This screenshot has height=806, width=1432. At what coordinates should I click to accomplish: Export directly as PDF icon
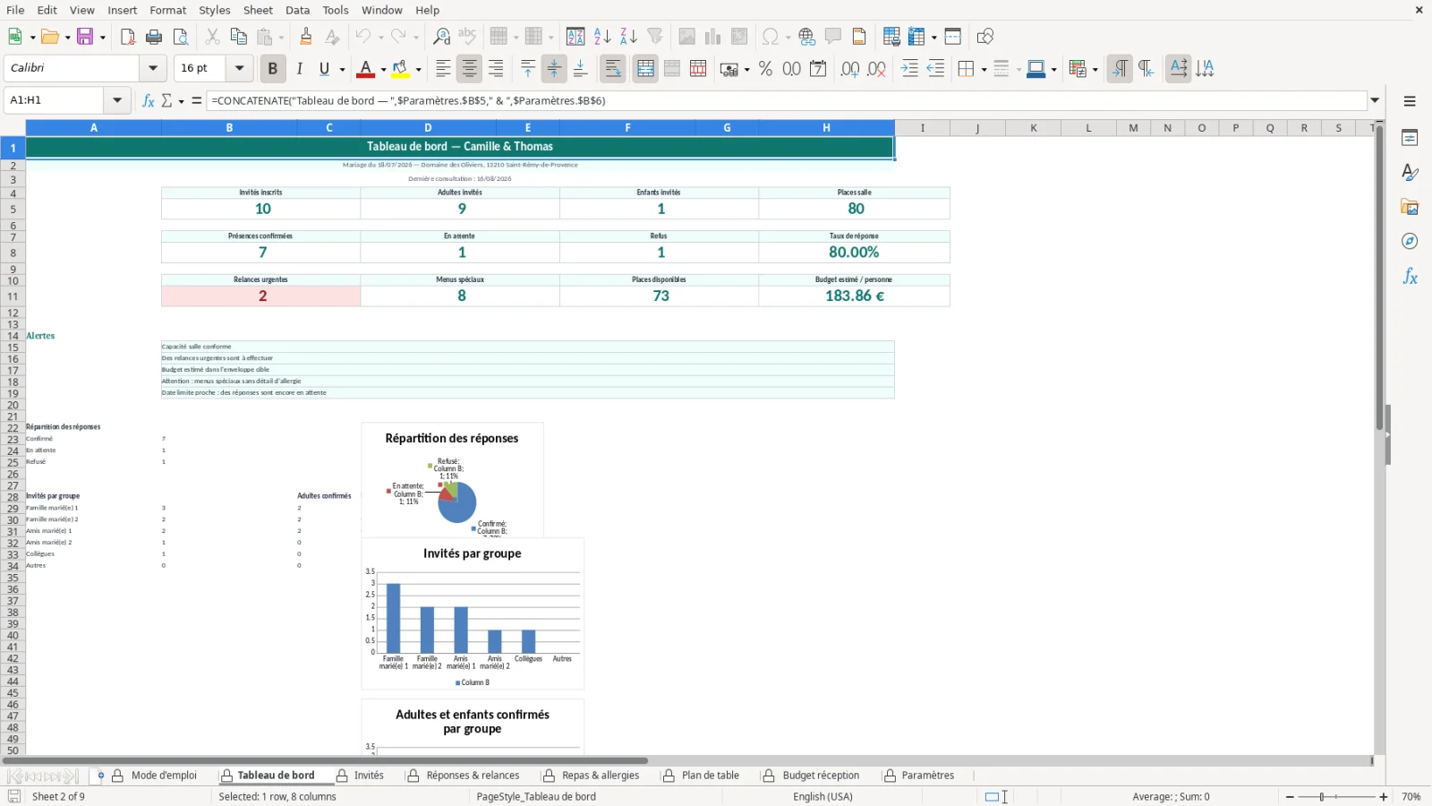[128, 37]
